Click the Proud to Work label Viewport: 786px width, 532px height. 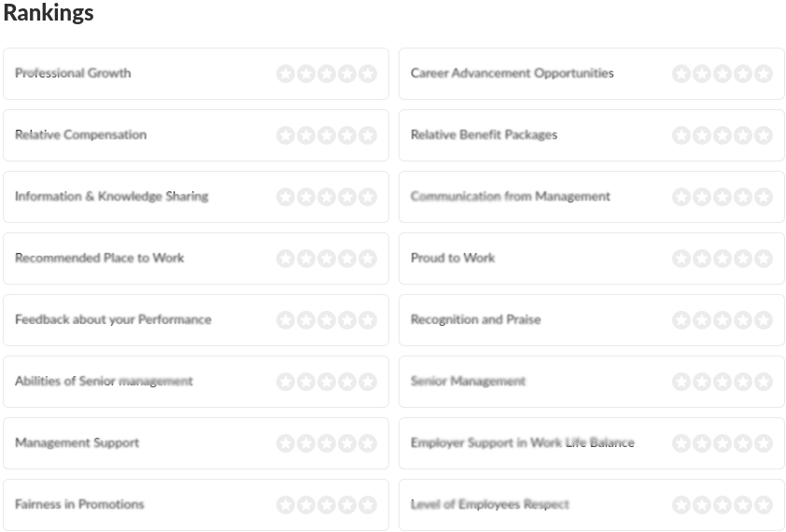click(x=453, y=258)
